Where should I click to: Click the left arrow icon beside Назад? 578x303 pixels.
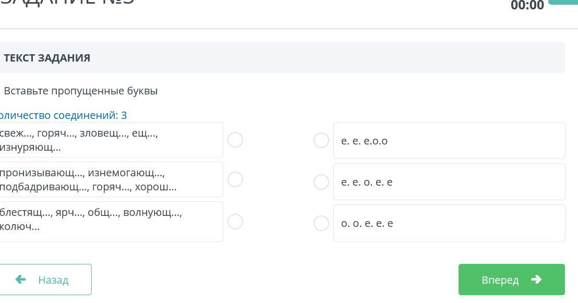point(21,280)
